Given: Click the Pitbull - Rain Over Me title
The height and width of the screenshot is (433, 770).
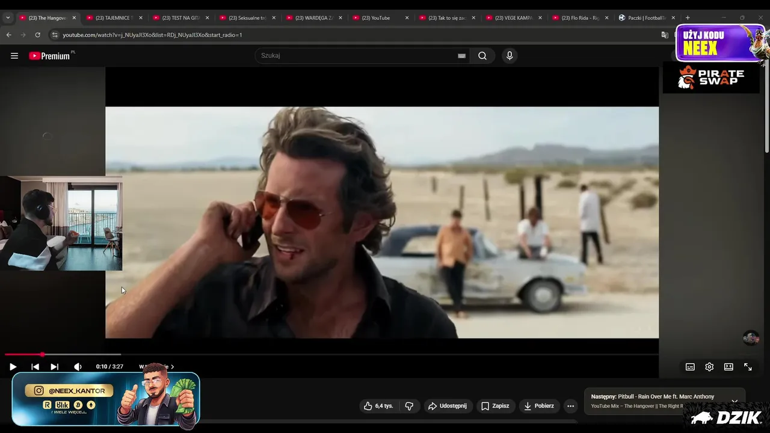Looking at the screenshot, I should (x=666, y=397).
